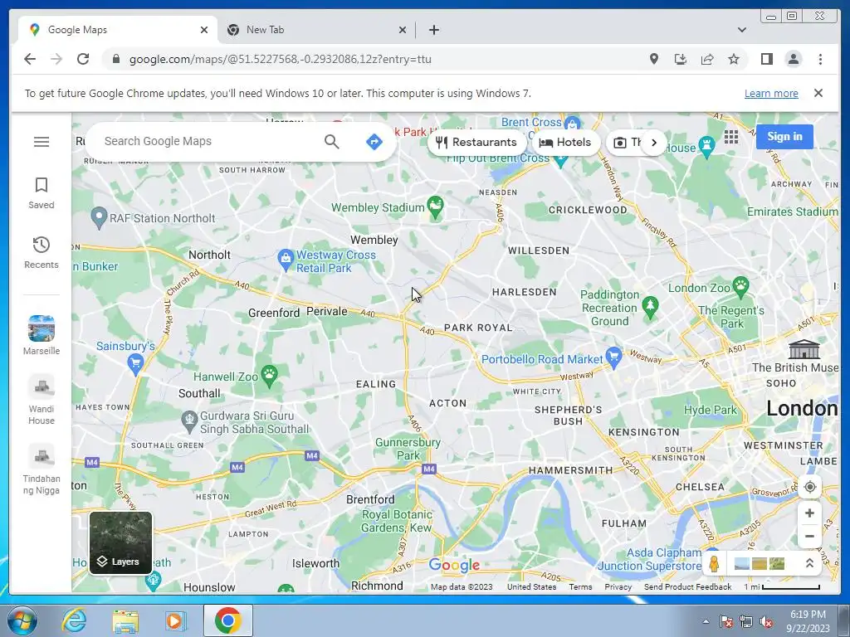Screen dimensions: 850x637
Task: Click the Westway Cross Retail Park pin
Action: [x=286, y=260]
